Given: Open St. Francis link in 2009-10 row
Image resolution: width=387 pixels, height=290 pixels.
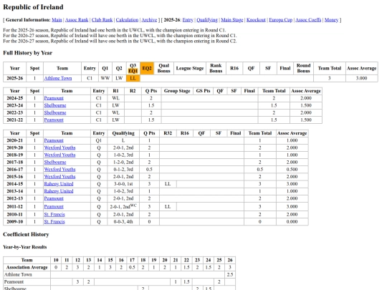Looking at the screenshot, I should pos(54,222).
